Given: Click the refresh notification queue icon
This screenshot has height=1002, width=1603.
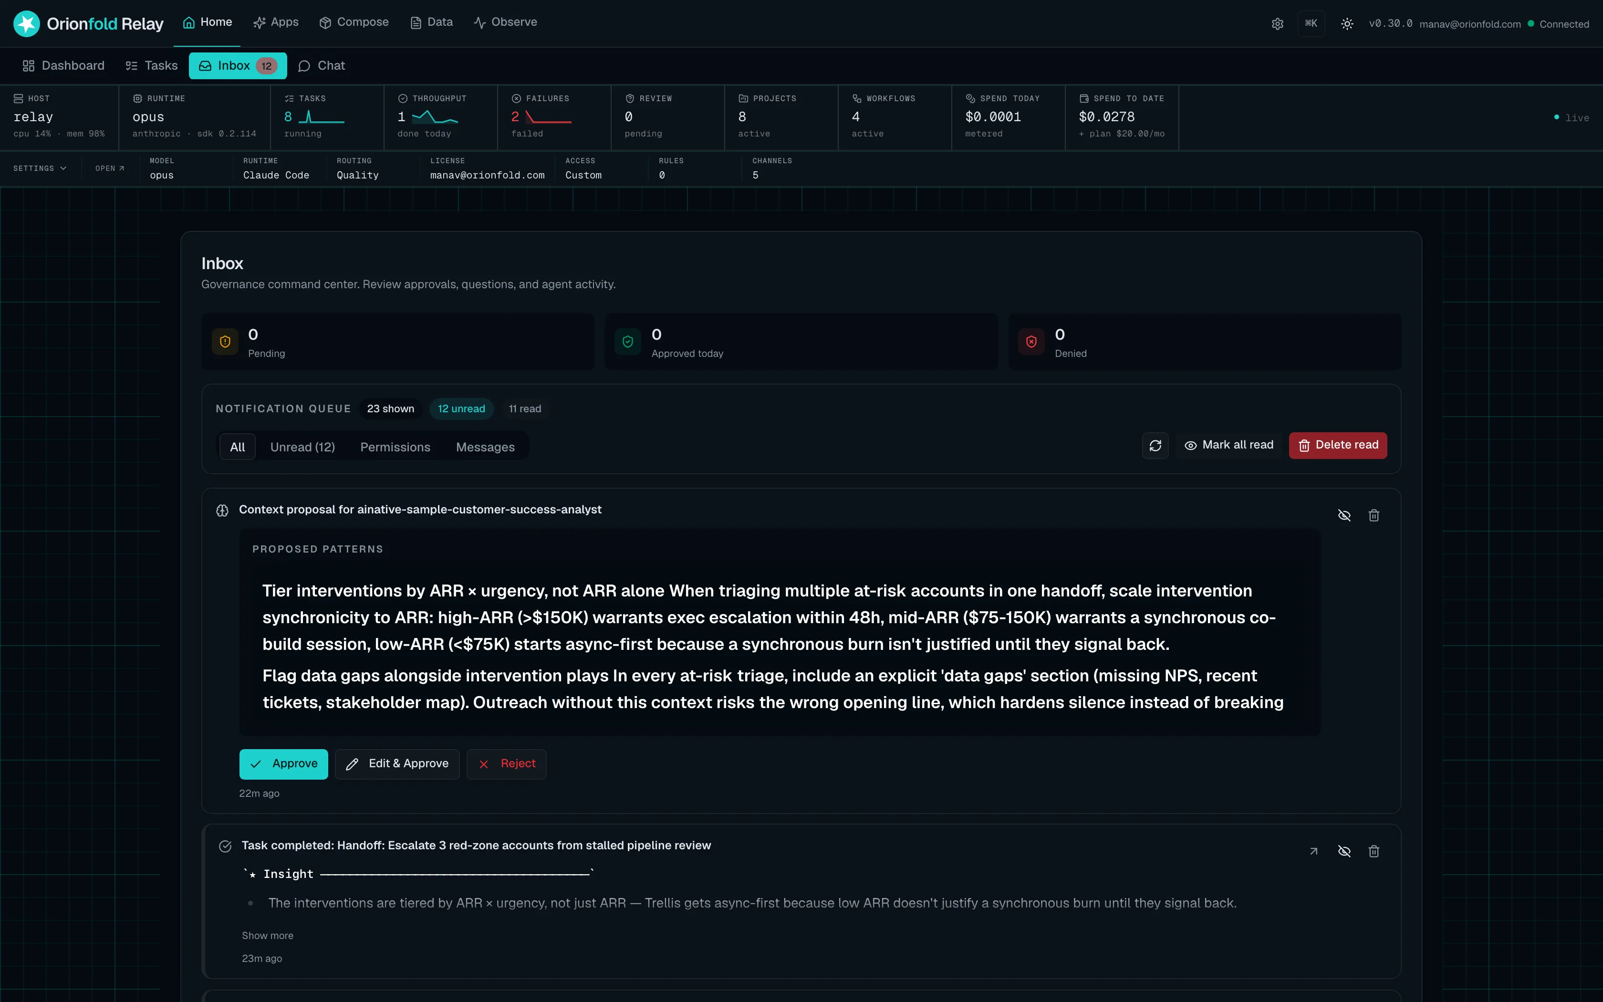Looking at the screenshot, I should [x=1155, y=445].
